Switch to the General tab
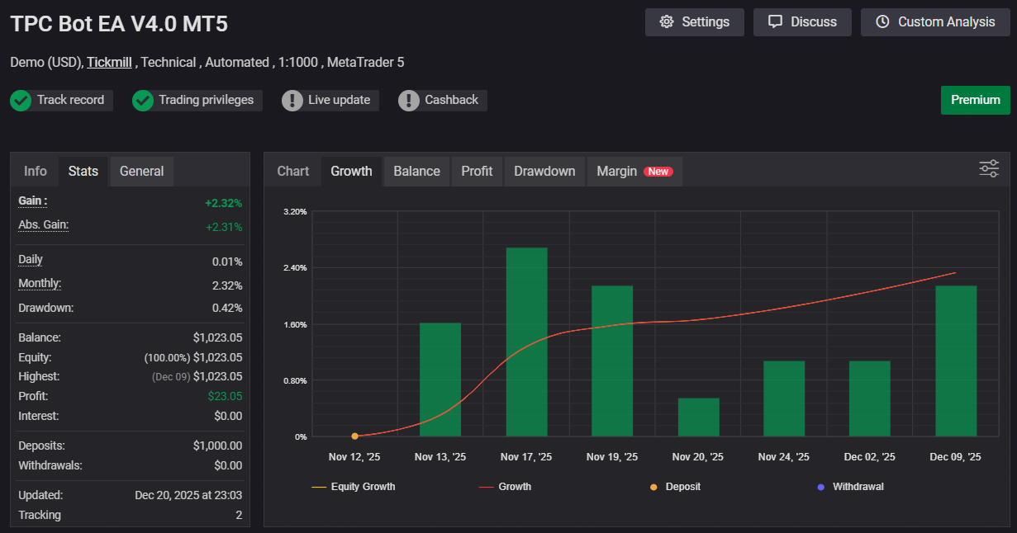The width and height of the screenshot is (1017, 533). click(x=141, y=172)
